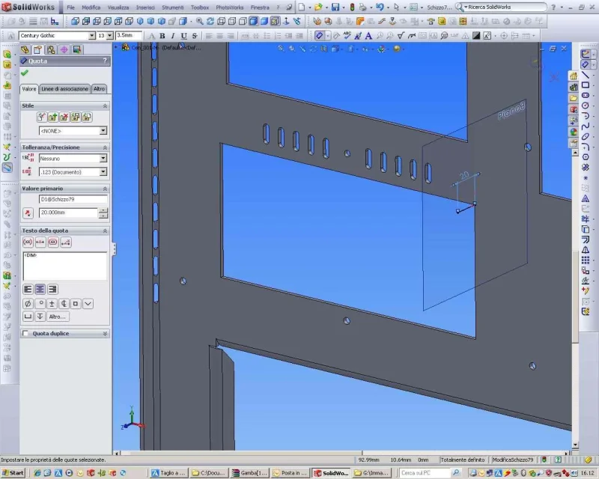Apply Underline formatting
Screen dimensions: 599x479
click(183, 36)
